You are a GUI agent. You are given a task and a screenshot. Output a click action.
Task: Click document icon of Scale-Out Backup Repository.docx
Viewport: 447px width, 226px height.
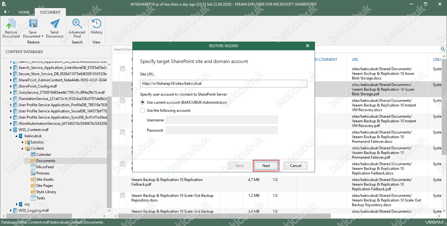pyautogui.click(x=123, y=195)
